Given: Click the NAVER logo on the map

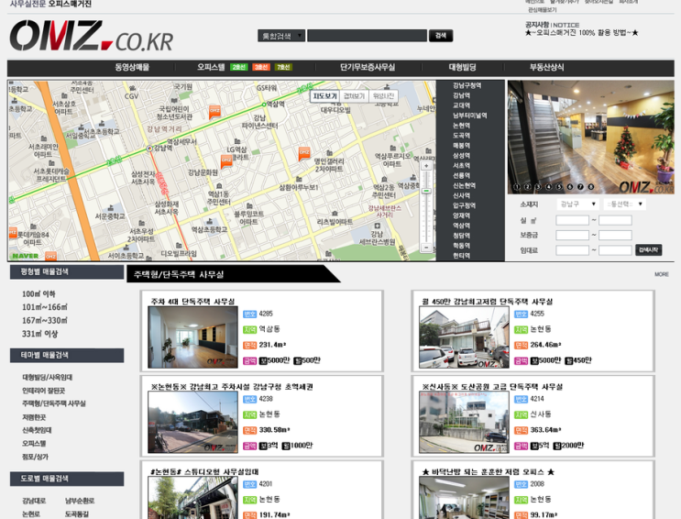Looking at the screenshot, I should click(26, 256).
